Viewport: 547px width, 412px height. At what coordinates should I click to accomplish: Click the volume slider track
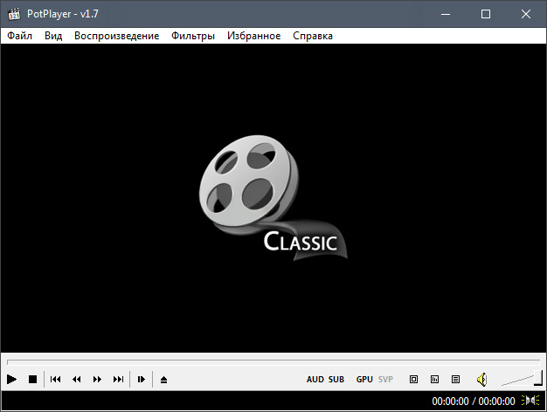click(x=522, y=379)
